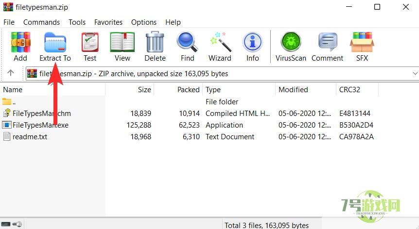Click the Delete trash can icon
This screenshot has height=229, width=419.
click(x=155, y=42)
